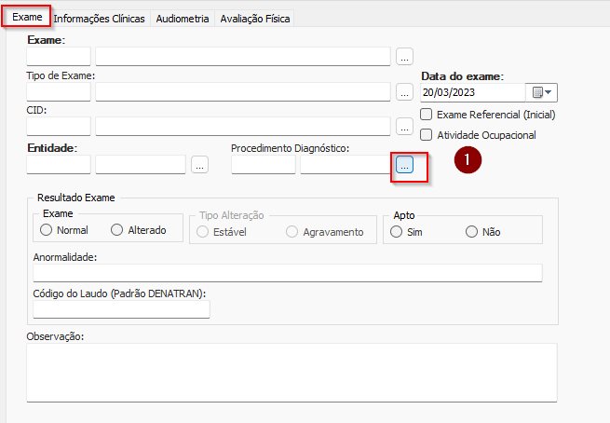
Task: Open the Entidade lookup ellipsis button
Action: click(199, 165)
